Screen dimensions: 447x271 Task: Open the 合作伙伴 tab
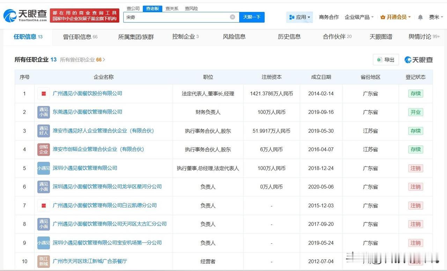click(337, 37)
